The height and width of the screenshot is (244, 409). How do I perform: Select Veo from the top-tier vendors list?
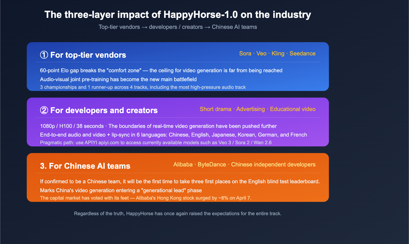[261, 54]
